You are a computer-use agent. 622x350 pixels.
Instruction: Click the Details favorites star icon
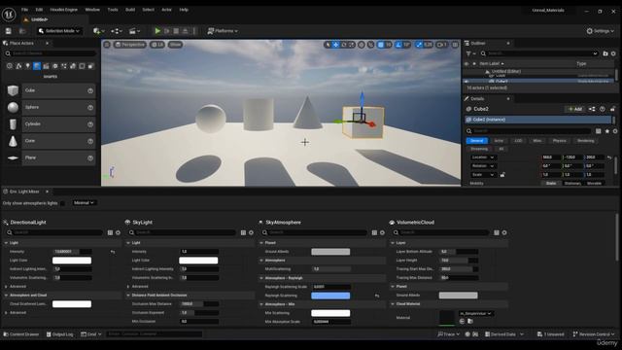pos(606,131)
